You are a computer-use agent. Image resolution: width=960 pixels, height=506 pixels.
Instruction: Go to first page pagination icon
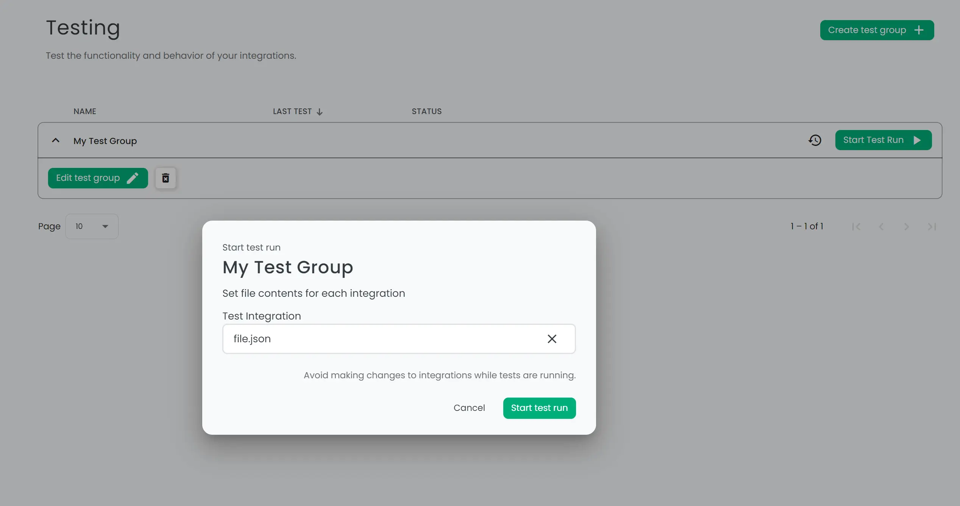pos(856,226)
